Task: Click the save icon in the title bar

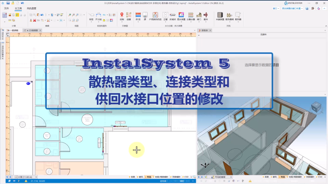Action: (x=8, y=3)
